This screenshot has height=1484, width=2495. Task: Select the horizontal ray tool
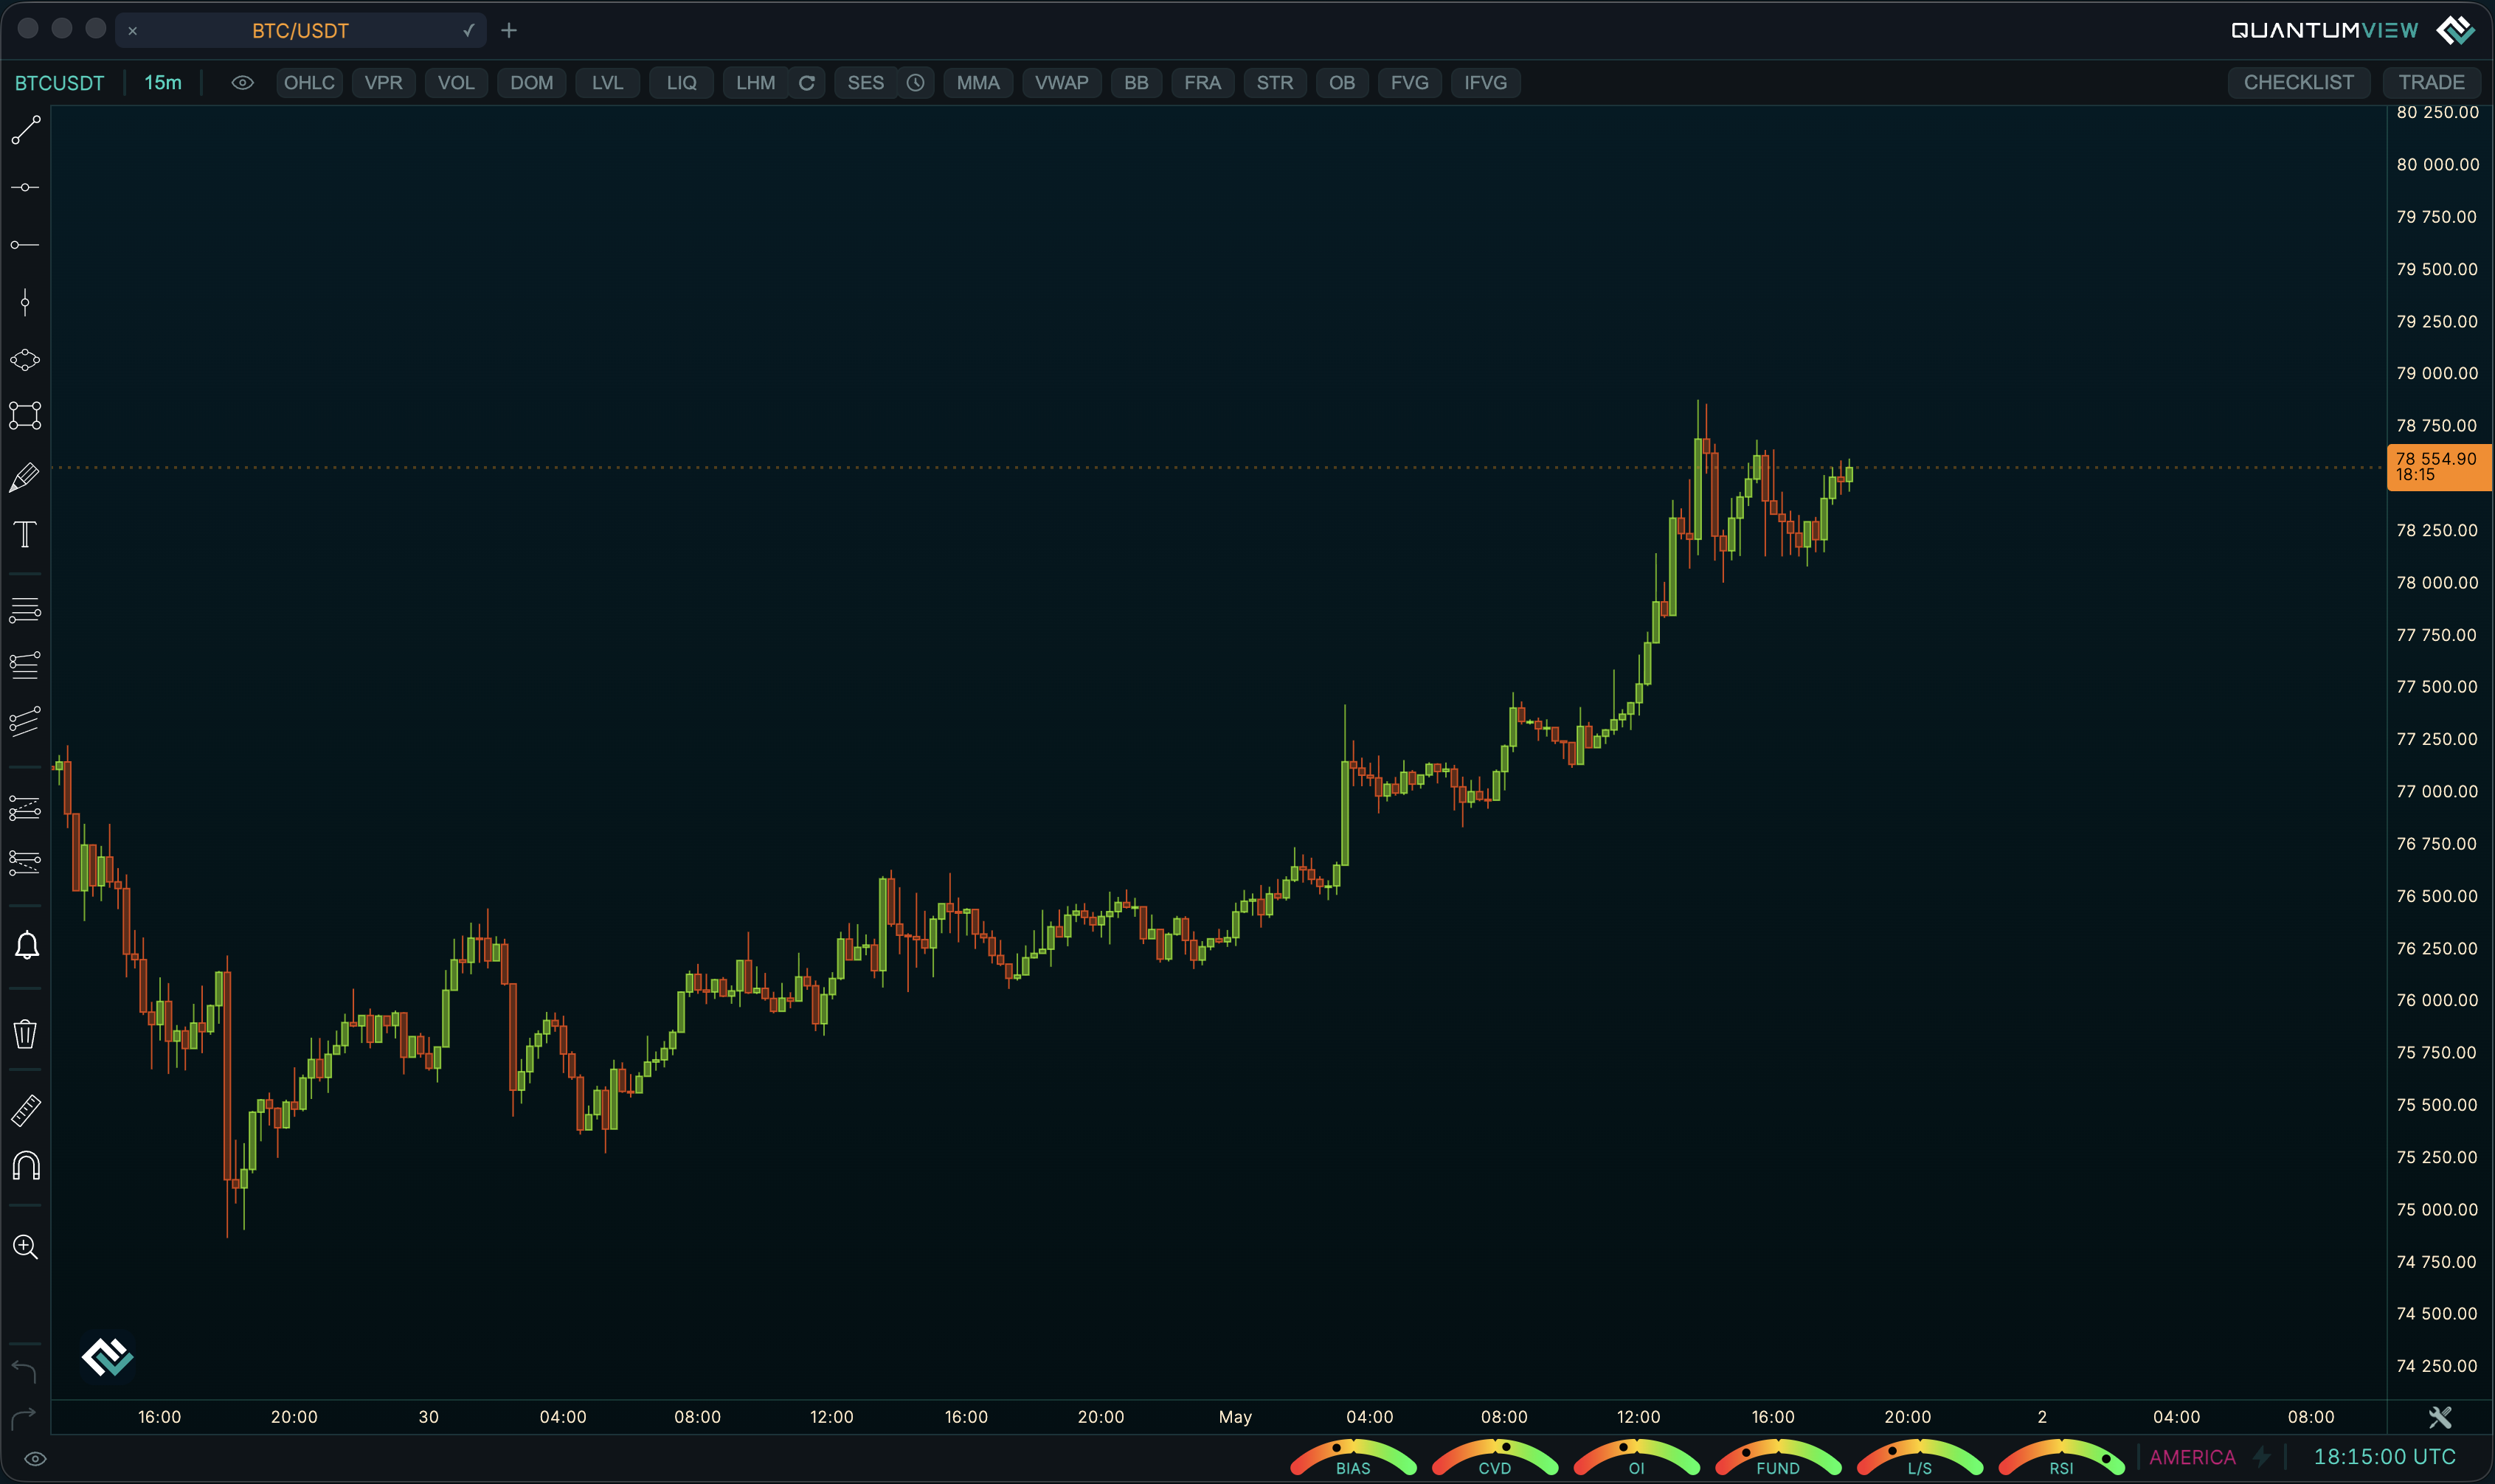[25, 244]
